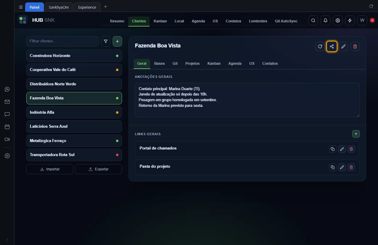
Task: Focus the Filtrar clientes search field
Action: pyautogui.click(x=63, y=41)
